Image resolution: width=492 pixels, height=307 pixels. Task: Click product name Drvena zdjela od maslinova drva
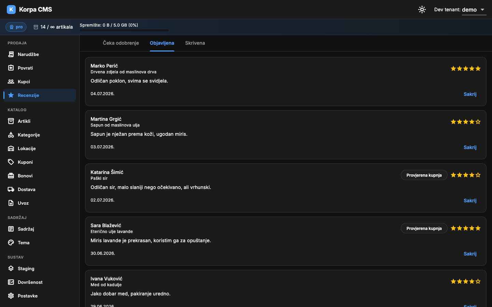[123, 72]
